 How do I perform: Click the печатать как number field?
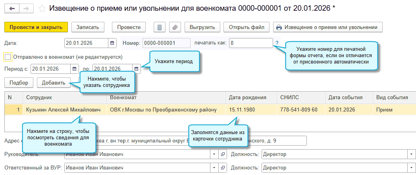[250, 43]
